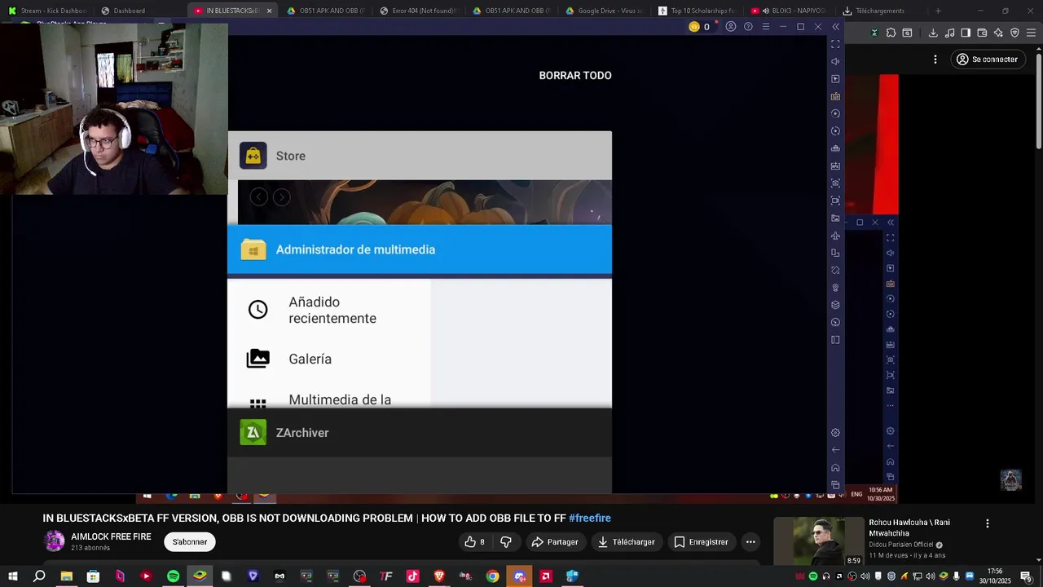Viewport: 1043px width, 587px height.
Task: Toggle BlueStacks cursor lock tool
Action: [x=835, y=79]
